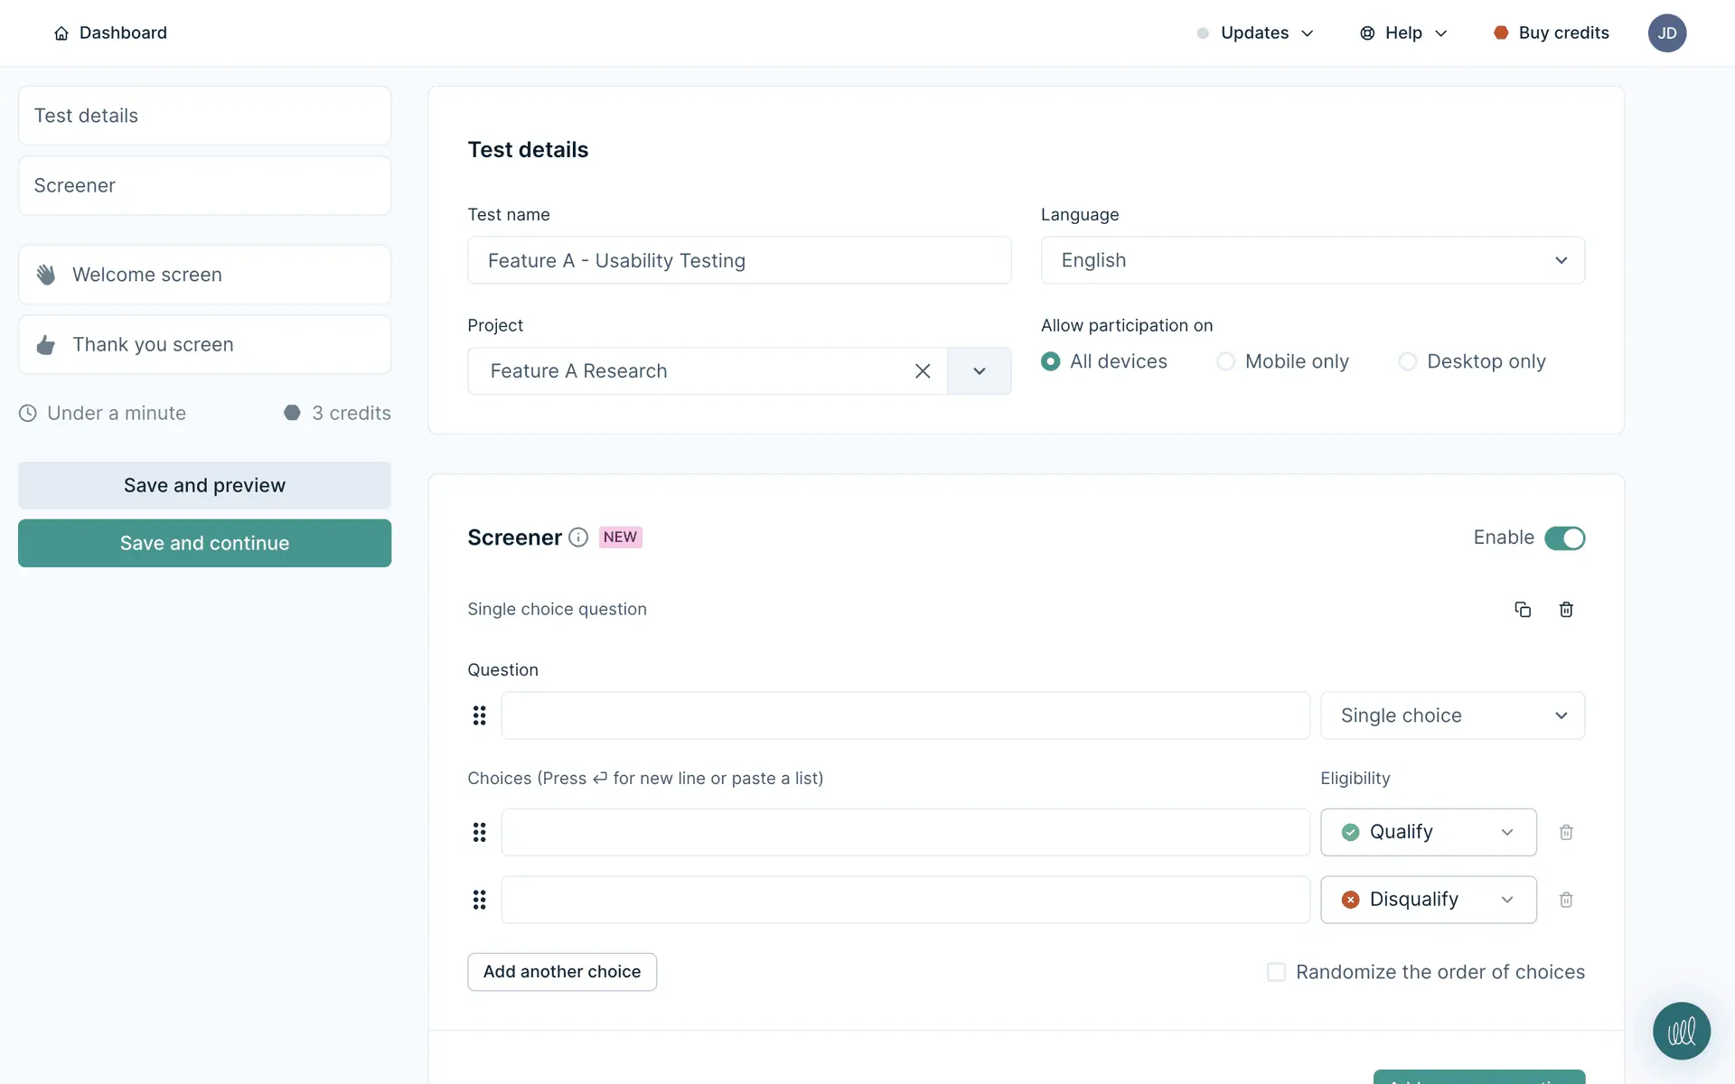Click the duplicate question icon
Viewport: 1735px width, 1084px height.
coord(1523,610)
